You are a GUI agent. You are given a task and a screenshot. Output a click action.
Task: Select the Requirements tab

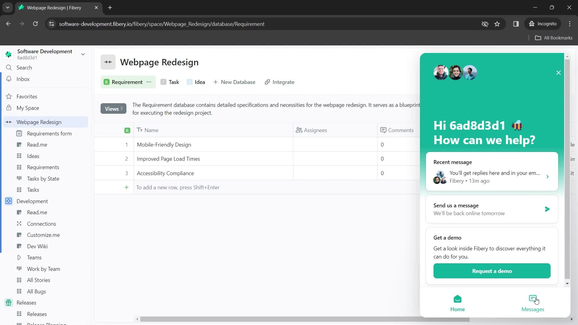pos(42,167)
